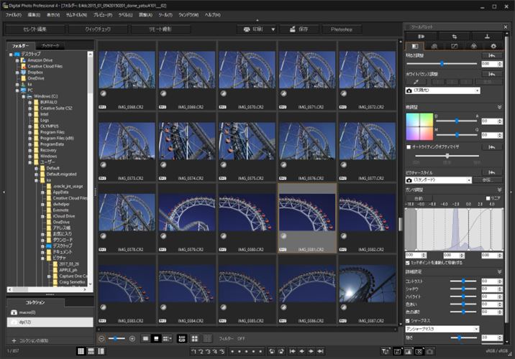
Task: Switch to the ブックマーク tab
Action: [50, 46]
